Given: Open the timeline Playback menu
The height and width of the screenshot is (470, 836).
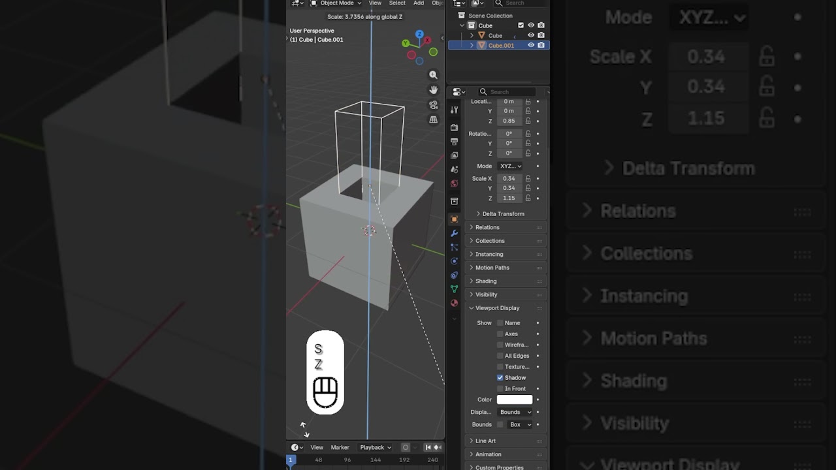Looking at the screenshot, I should click(376, 447).
